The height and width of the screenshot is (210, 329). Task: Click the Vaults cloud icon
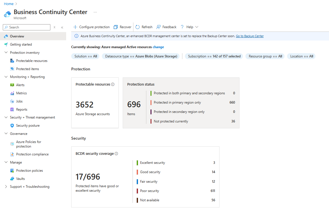click(12, 179)
